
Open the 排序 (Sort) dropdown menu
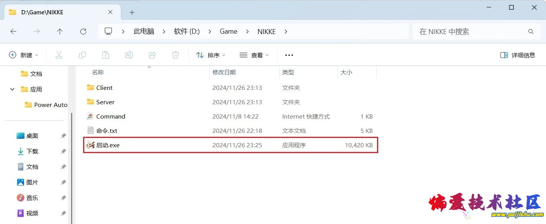pos(210,55)
